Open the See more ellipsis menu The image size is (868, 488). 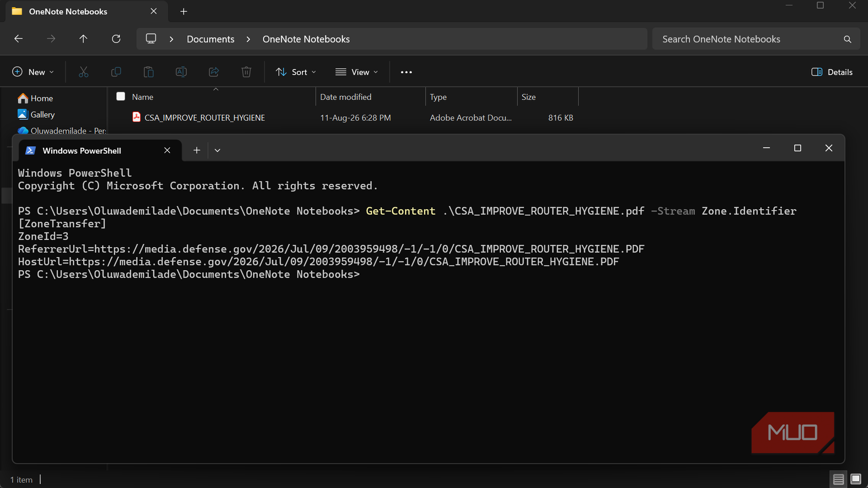pos(406,72)
